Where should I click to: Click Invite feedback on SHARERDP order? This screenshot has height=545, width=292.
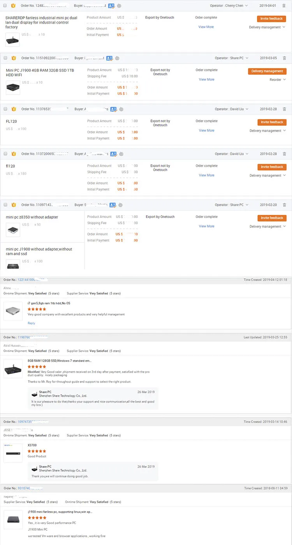(x=271, y=19)
